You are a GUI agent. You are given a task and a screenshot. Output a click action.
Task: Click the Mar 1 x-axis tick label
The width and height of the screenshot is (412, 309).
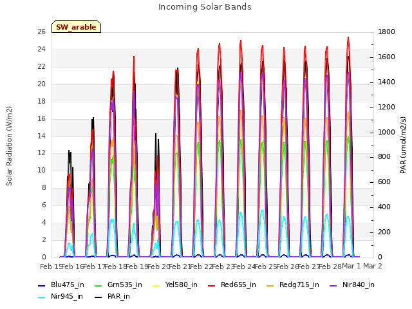(351, 266)
